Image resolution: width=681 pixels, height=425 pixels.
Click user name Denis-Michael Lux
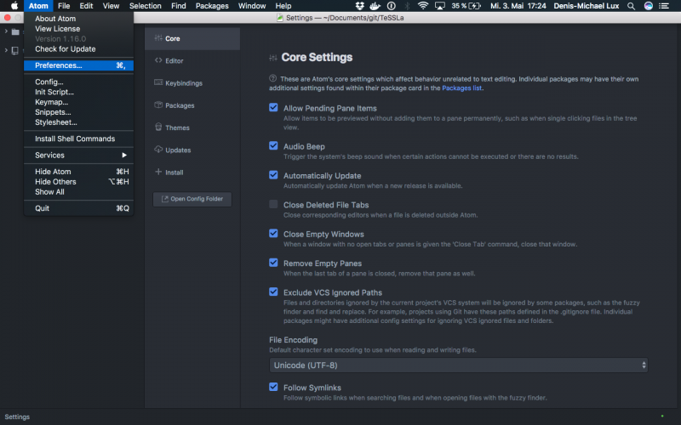[x=587, y=6]
